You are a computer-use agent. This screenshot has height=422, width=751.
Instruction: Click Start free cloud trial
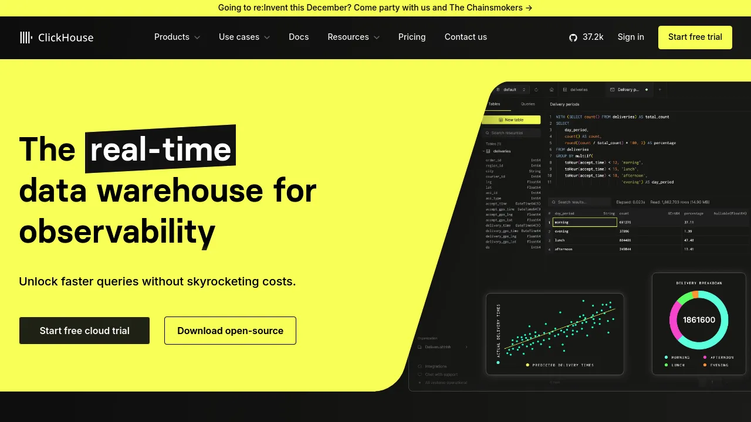pyautogui.click(x=84, y=331)
